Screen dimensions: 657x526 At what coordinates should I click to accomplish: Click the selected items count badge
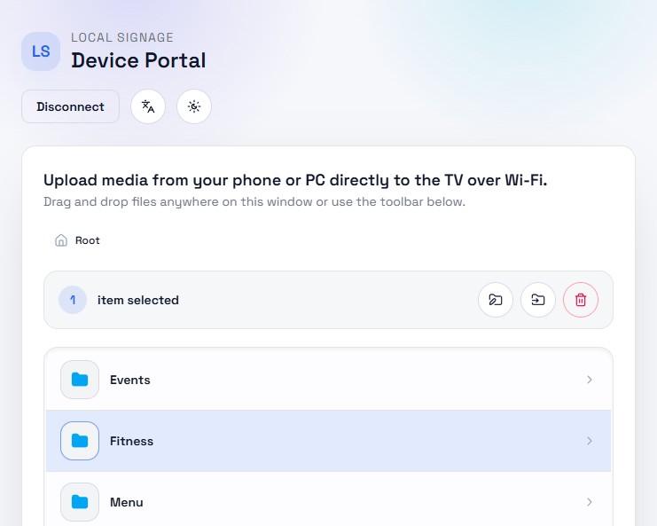[x=73, y=300]
